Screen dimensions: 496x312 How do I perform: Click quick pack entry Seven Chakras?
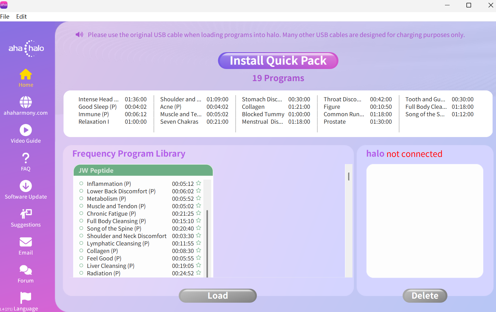point(179,122)
